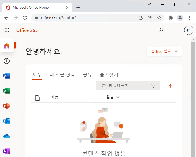
Task: Switch to 공유 tab
Action: (87, 75)
